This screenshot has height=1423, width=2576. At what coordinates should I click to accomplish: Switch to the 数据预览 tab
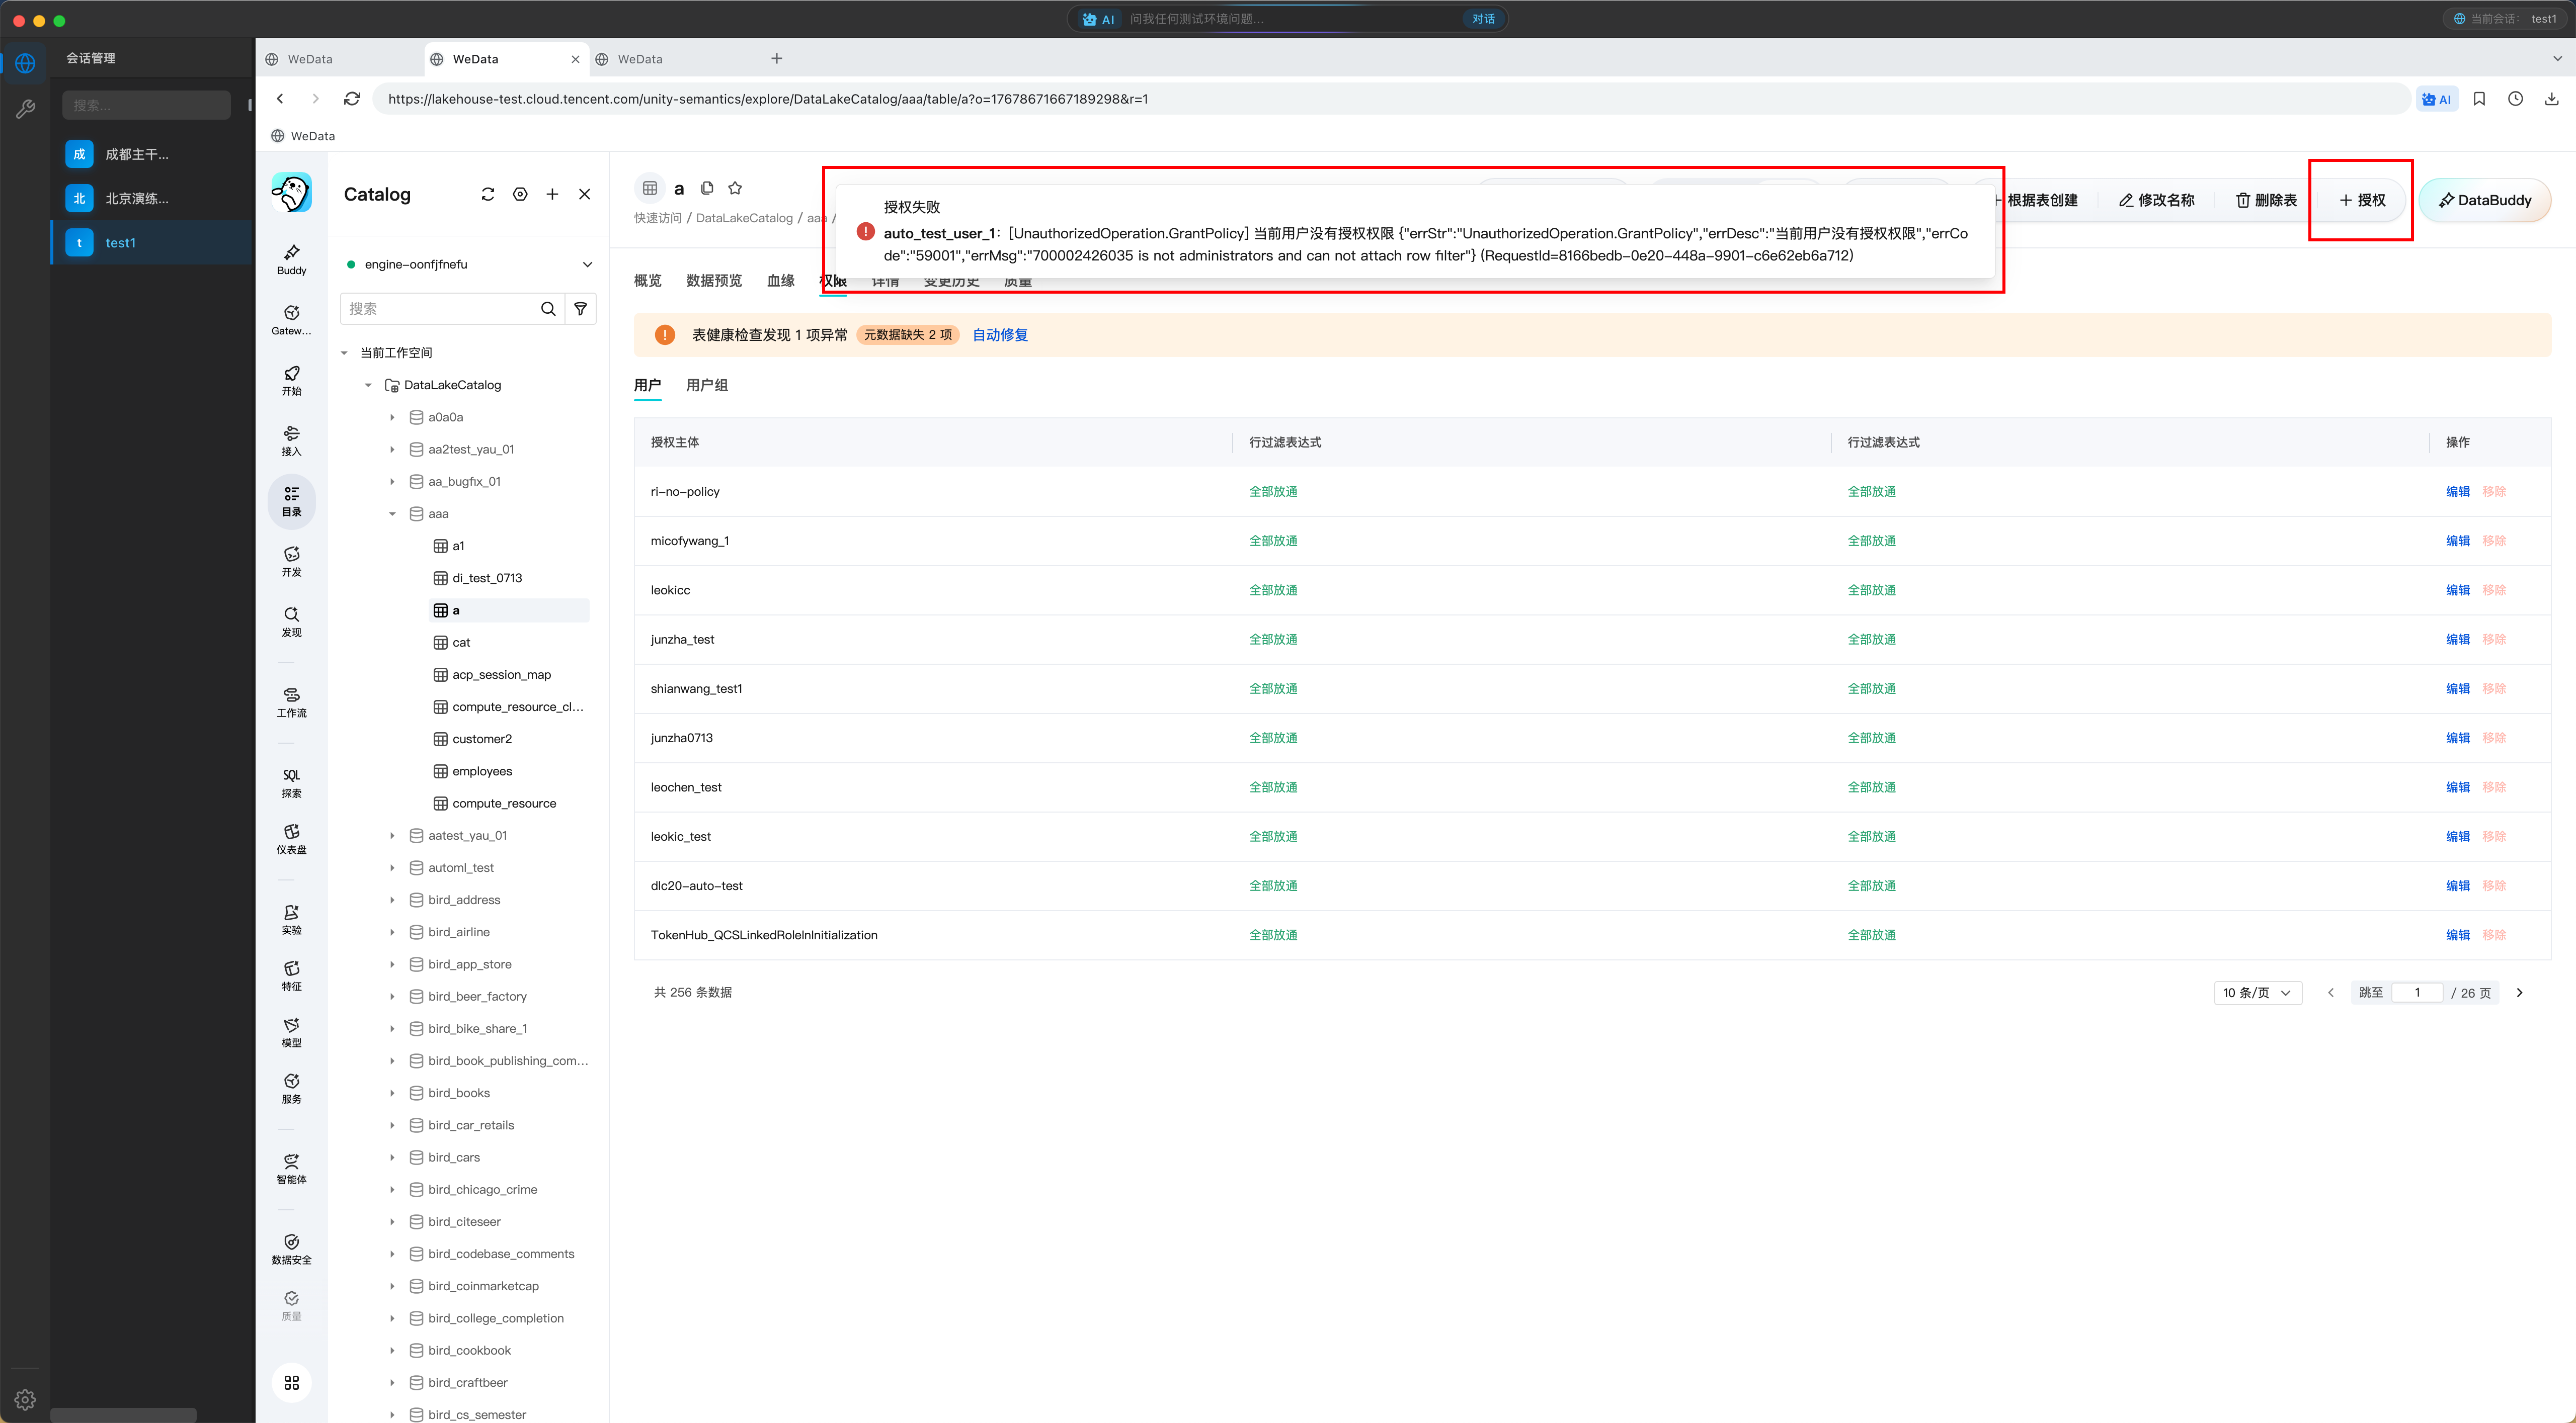(714, 281)
